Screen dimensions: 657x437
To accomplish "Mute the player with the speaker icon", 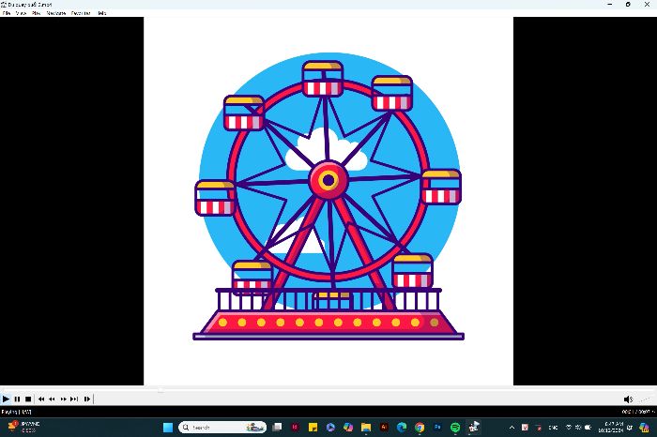I will point(628,399).
